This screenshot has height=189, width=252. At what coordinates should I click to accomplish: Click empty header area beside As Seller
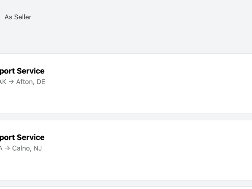[141, 17]
